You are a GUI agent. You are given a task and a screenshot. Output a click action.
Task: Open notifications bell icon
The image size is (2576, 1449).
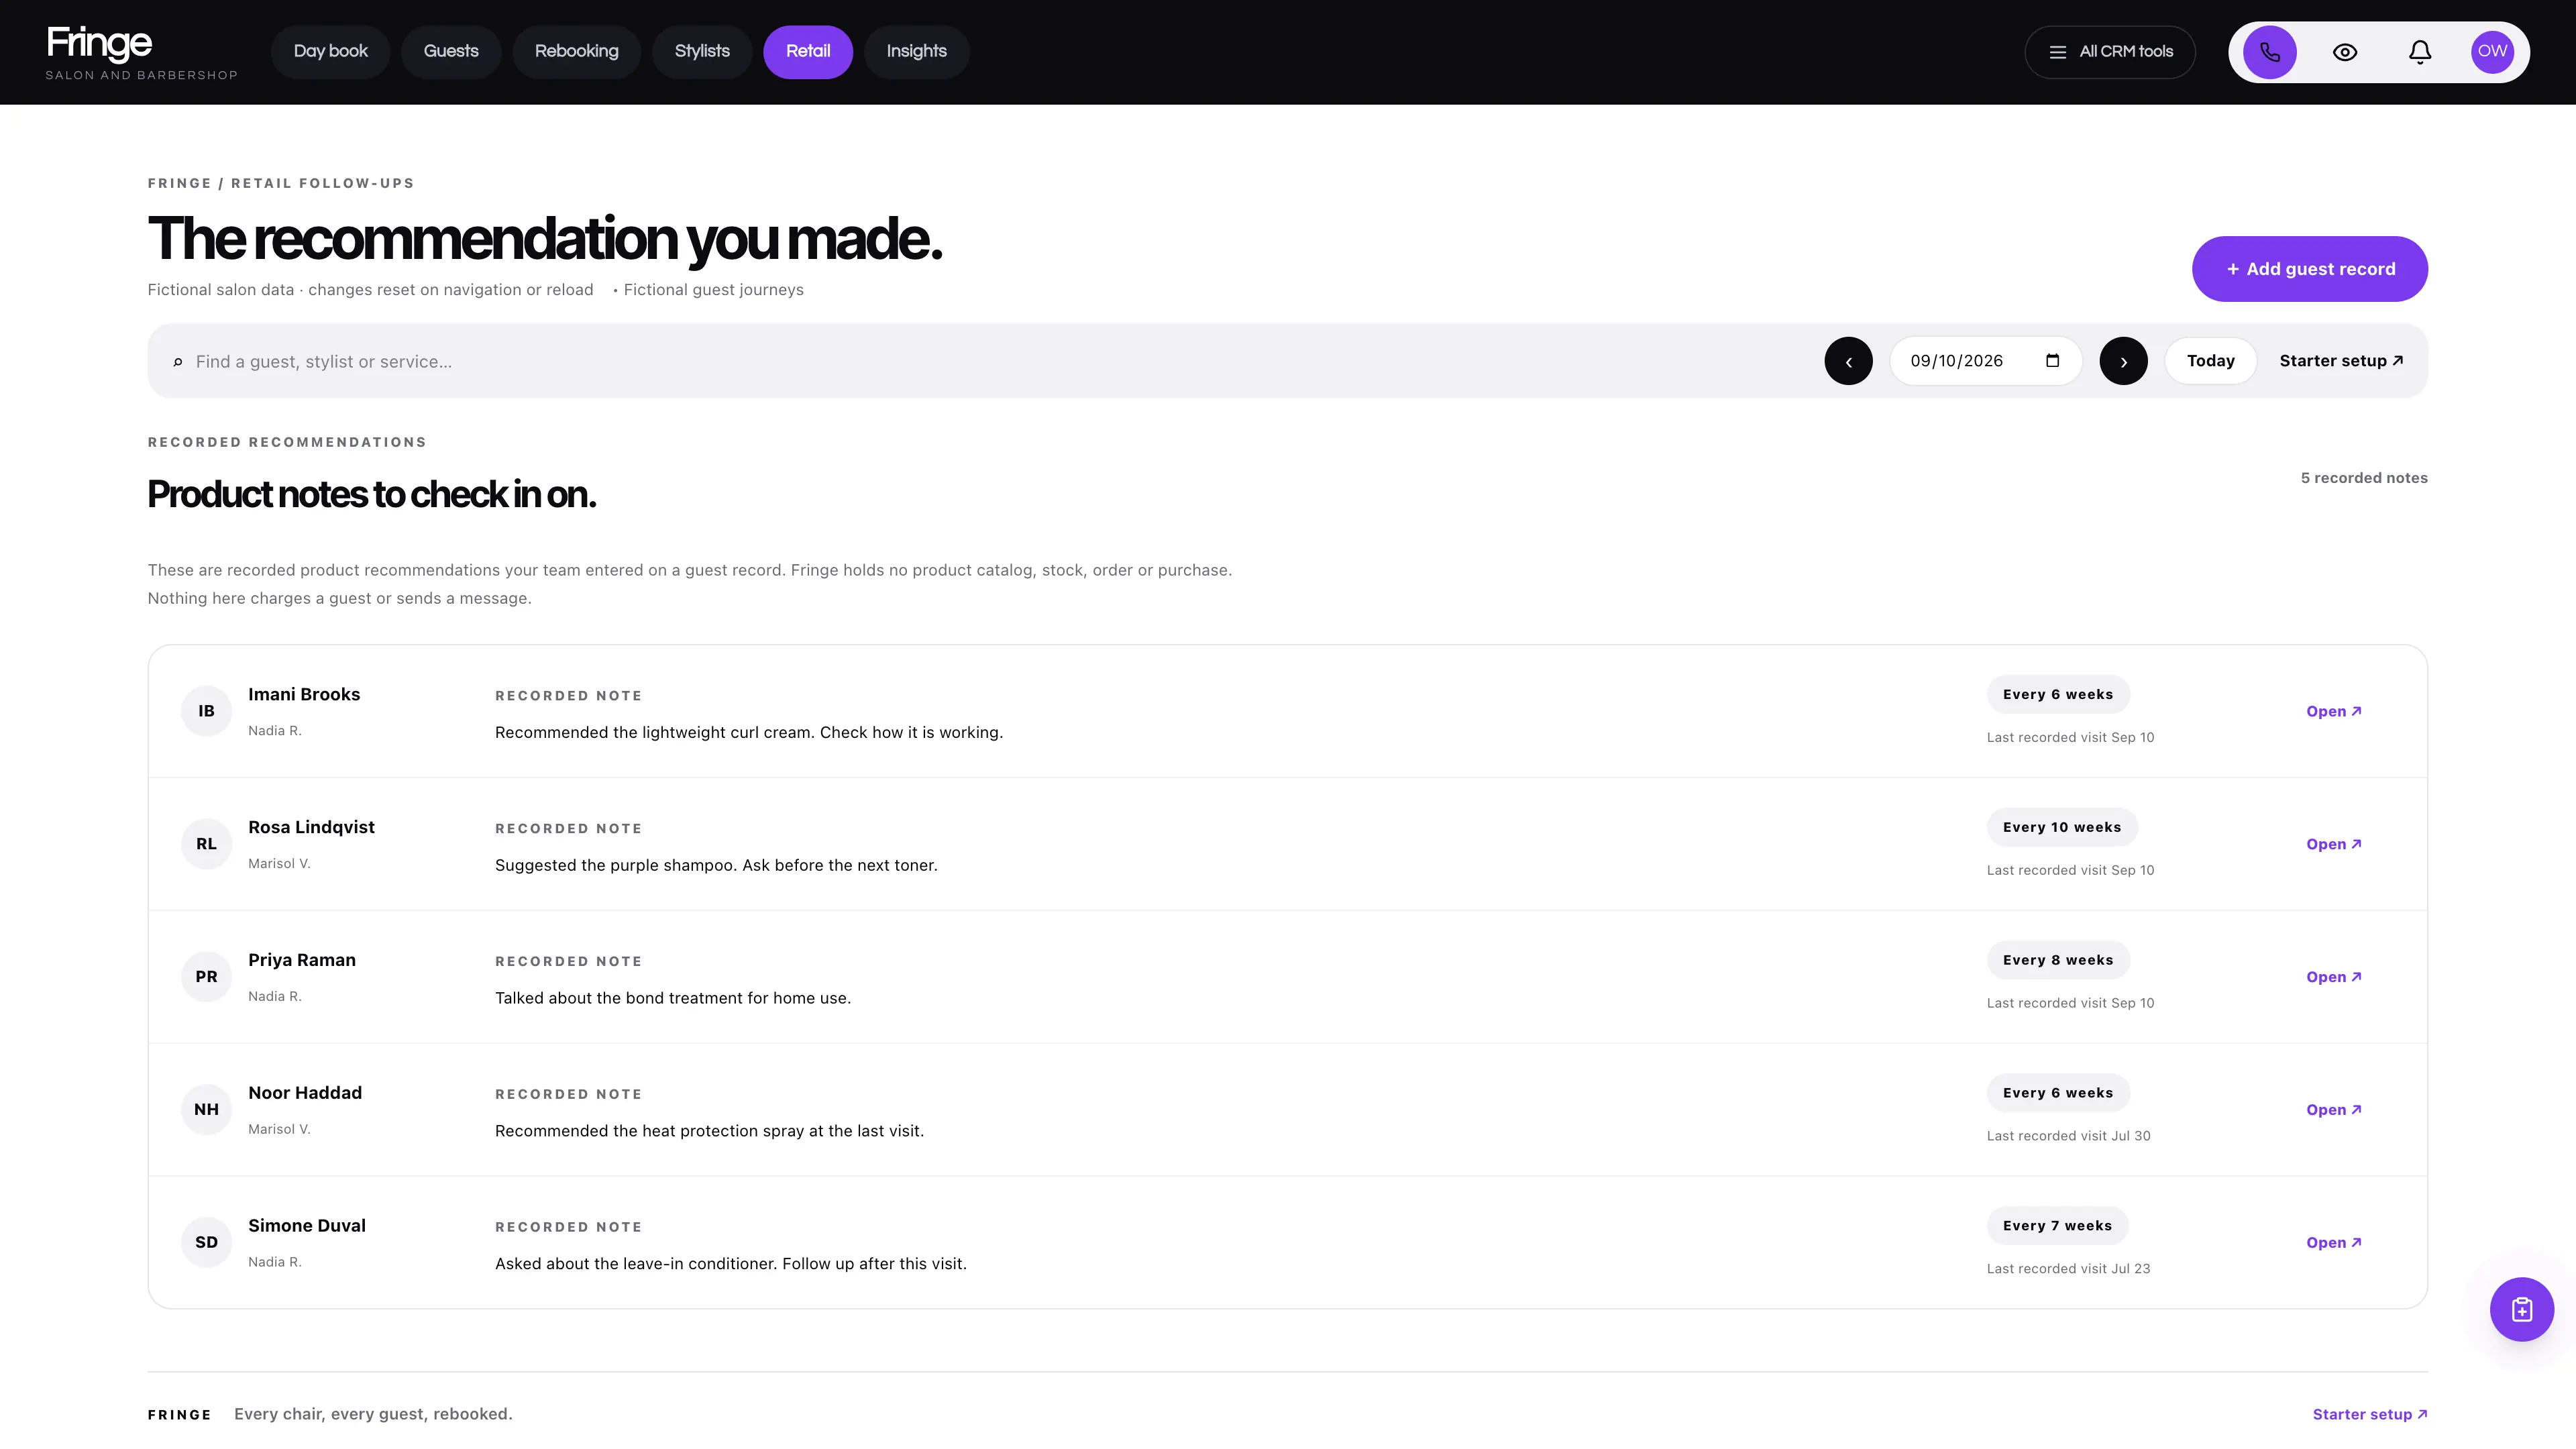tap(2419, 52)
